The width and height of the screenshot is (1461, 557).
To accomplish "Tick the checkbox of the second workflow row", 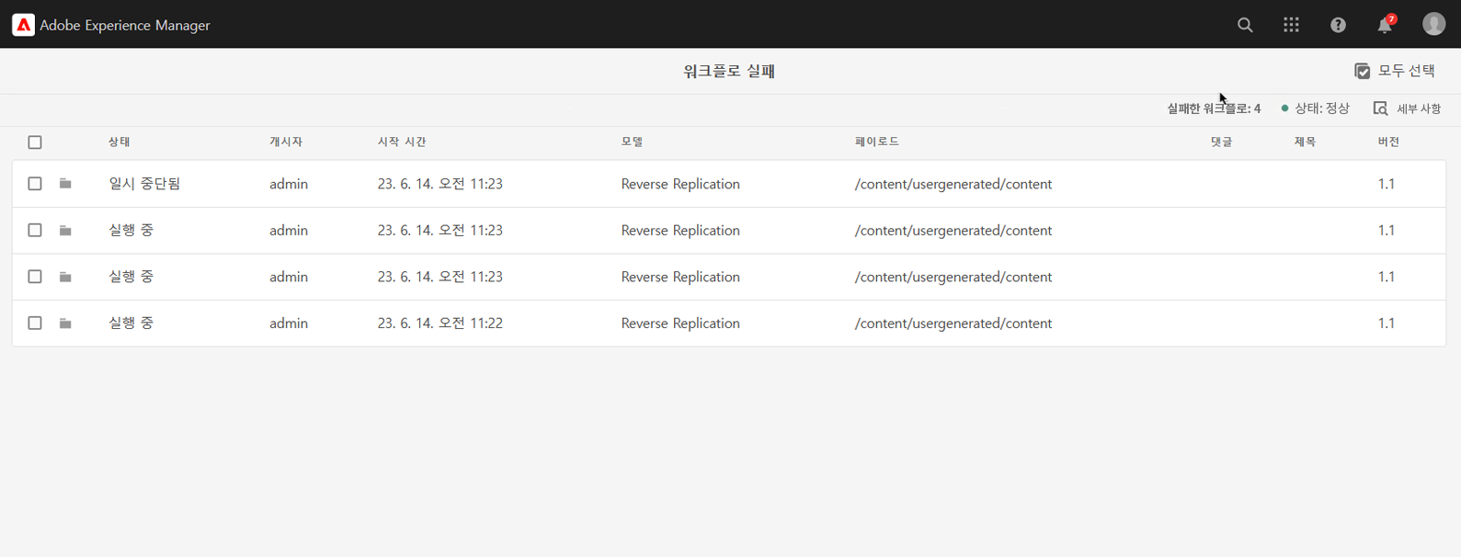I will [x=35, y=230].
